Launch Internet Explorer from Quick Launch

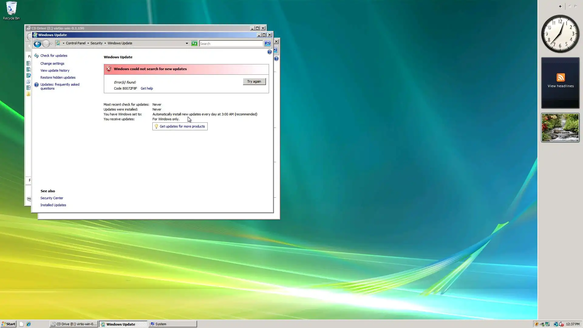pyautogui.click(x=29, y=324)
